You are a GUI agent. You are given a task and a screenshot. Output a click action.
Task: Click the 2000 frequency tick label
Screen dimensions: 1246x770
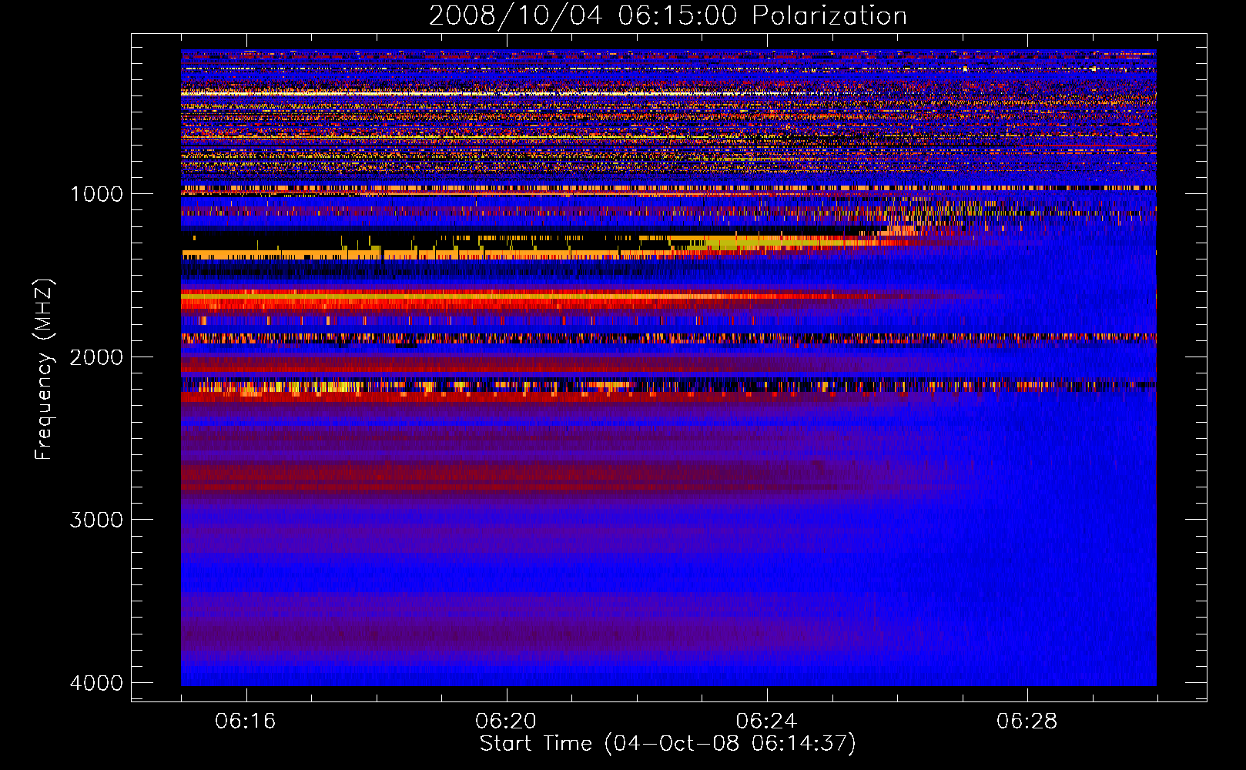(x=96, y=357)
